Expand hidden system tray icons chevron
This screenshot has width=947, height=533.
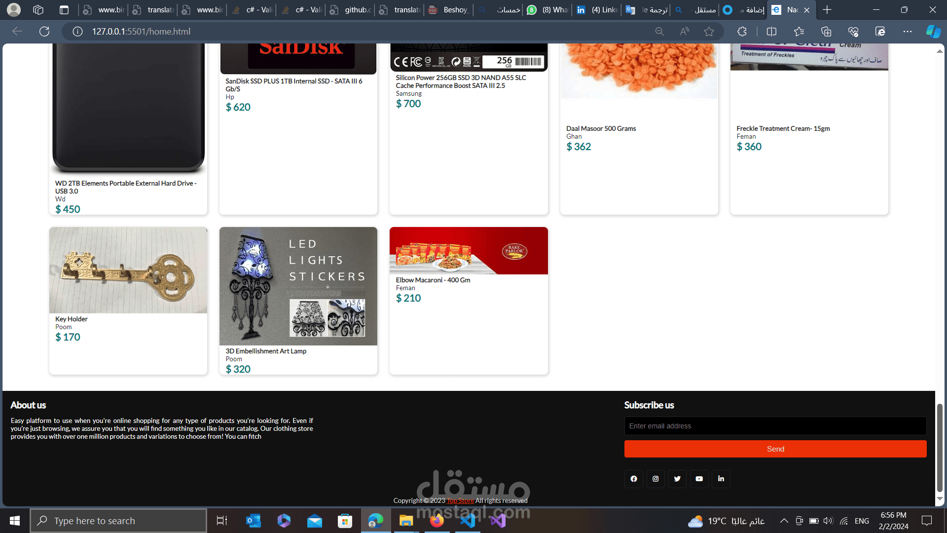coord(784,521)
